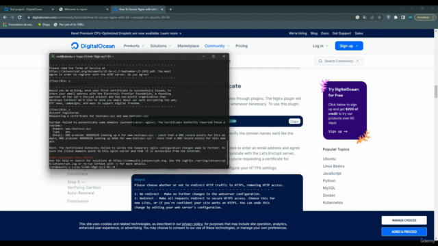Copy the code block with Copy button

[294, 122]
